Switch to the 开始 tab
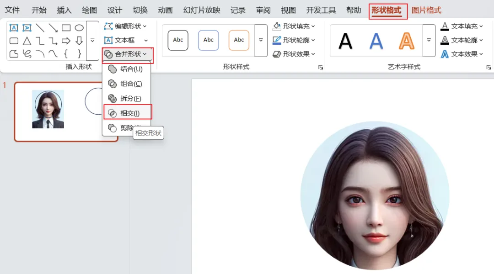The height and width of the screenshot is (274, 494). click(x=39, y=11)
